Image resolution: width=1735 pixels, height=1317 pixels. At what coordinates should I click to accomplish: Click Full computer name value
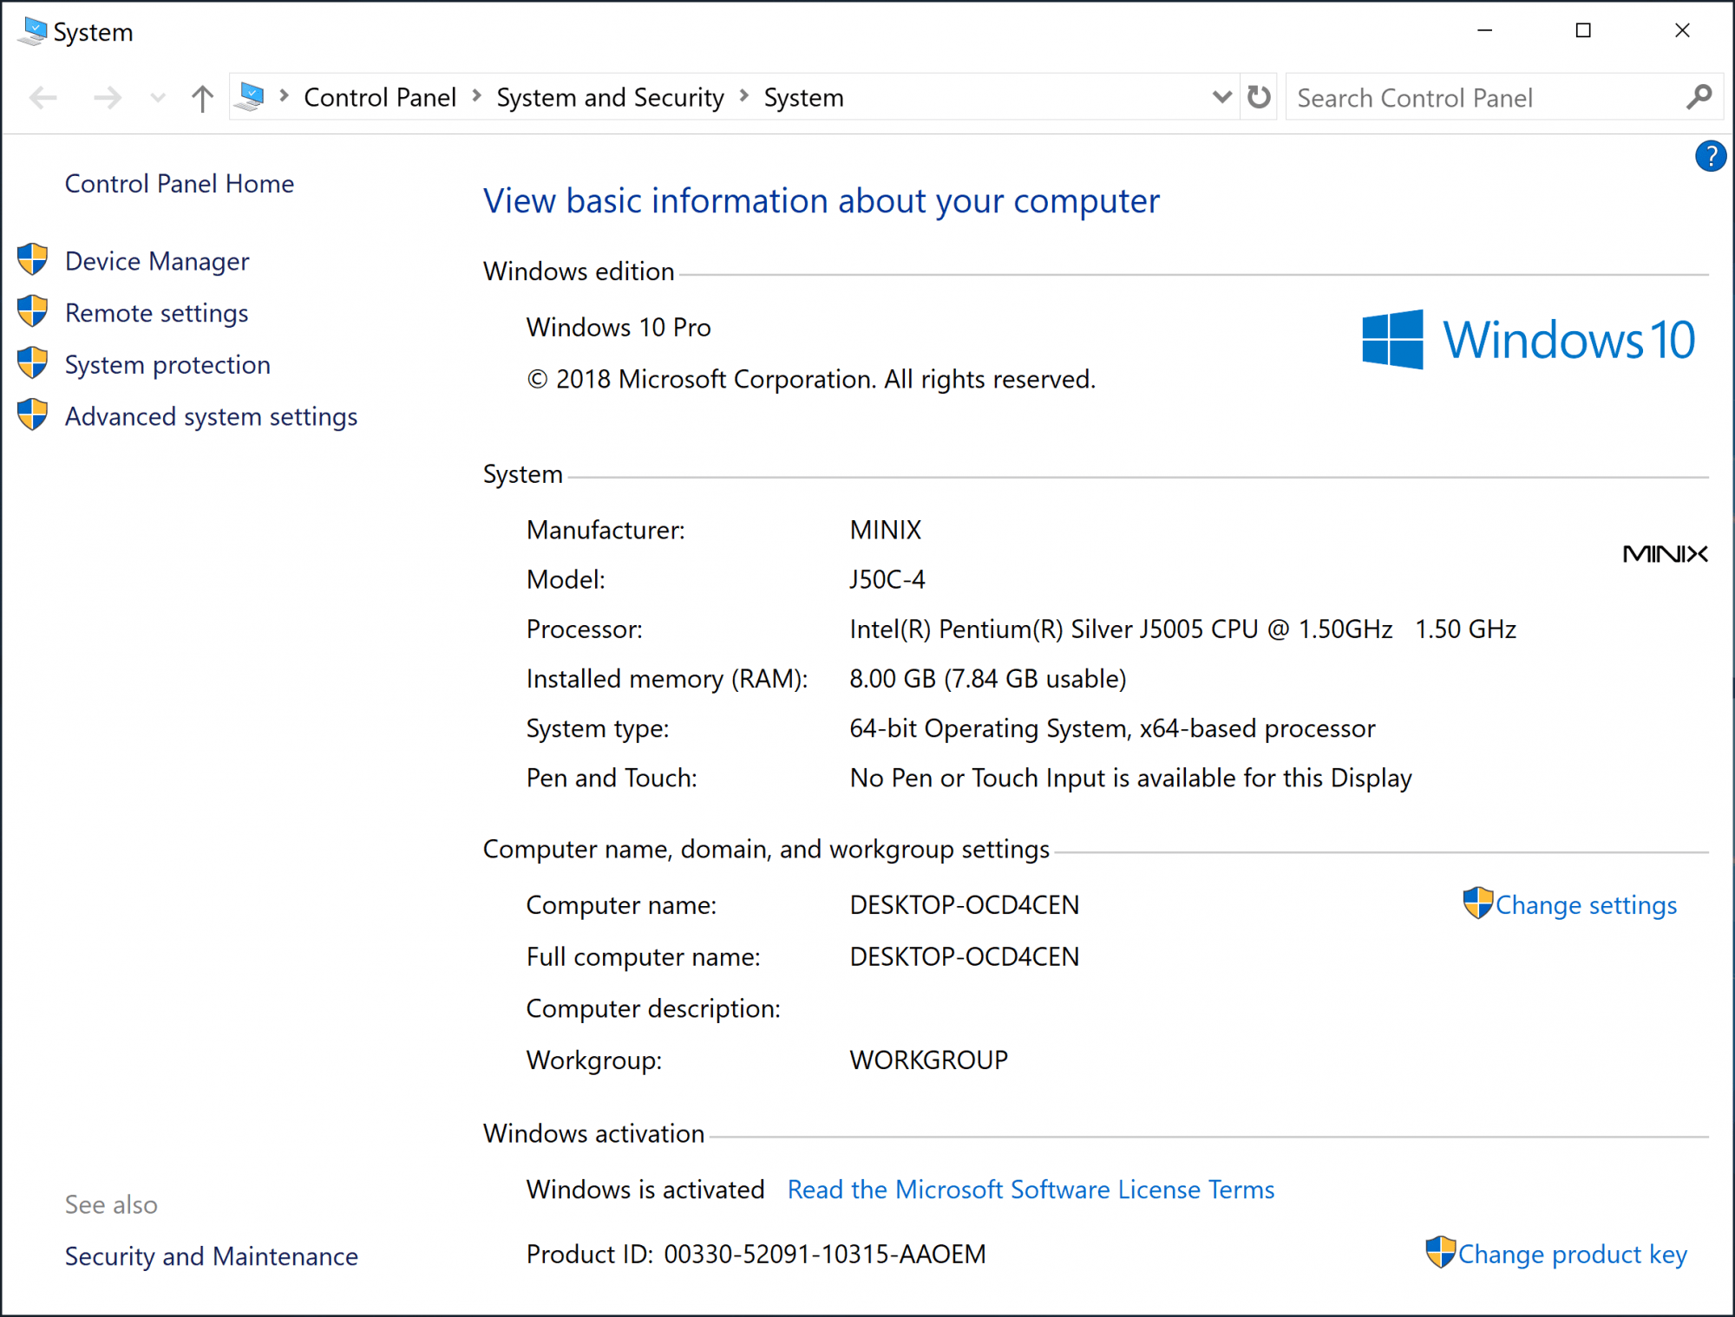click(x=965, y=957)
